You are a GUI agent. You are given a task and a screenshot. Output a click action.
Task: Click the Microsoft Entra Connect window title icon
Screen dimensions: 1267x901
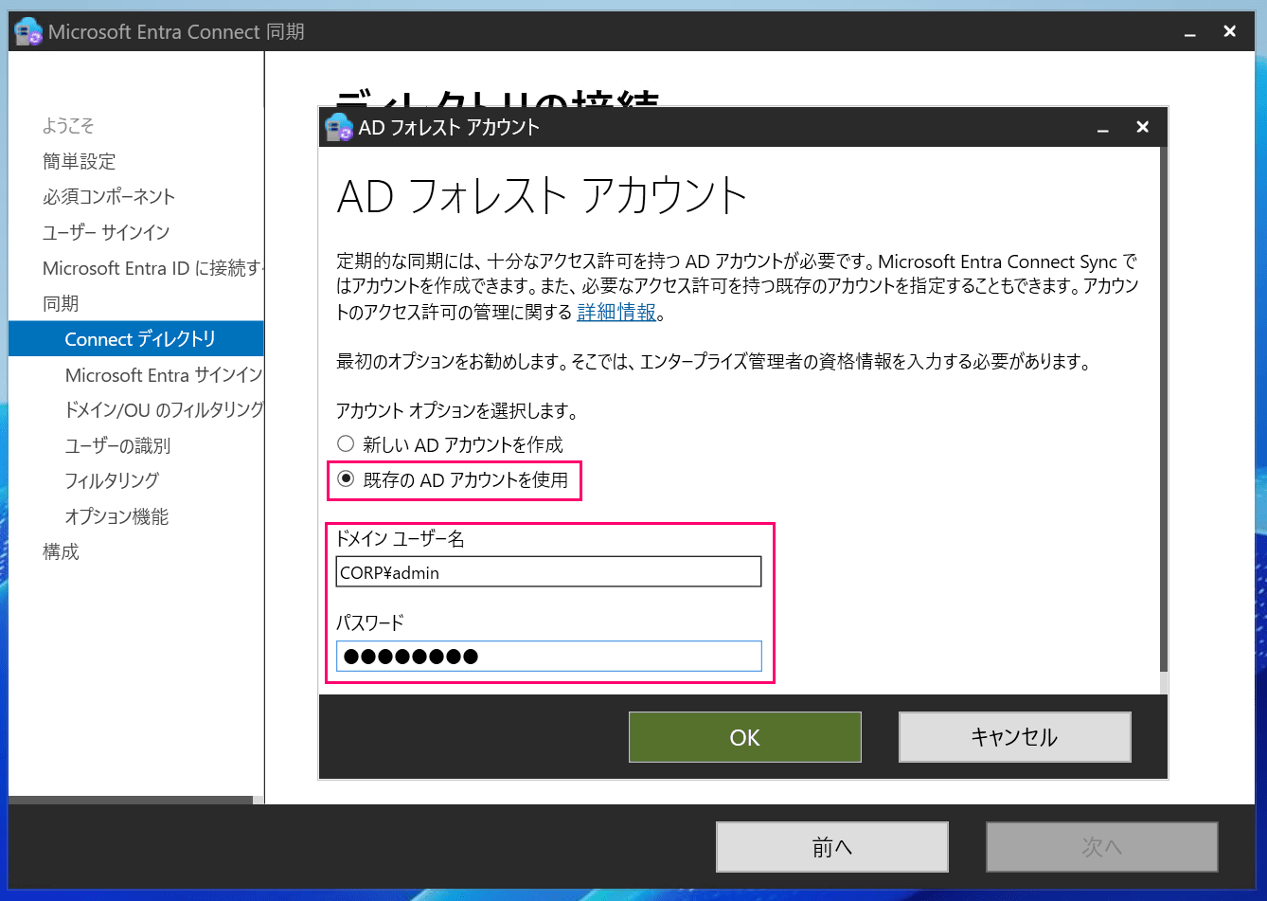click(x=28, y=31)
